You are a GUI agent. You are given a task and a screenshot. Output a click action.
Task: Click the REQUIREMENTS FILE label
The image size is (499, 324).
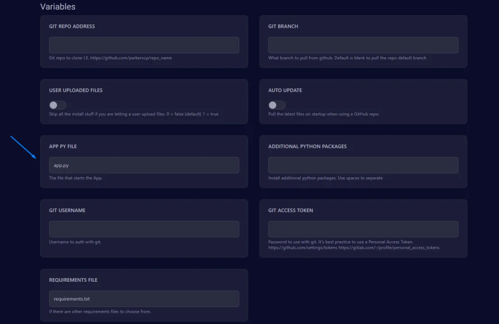pos(73,280)
